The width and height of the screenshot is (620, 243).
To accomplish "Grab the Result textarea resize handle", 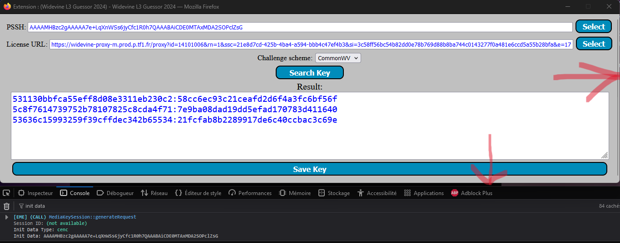I will pos(605,155).
